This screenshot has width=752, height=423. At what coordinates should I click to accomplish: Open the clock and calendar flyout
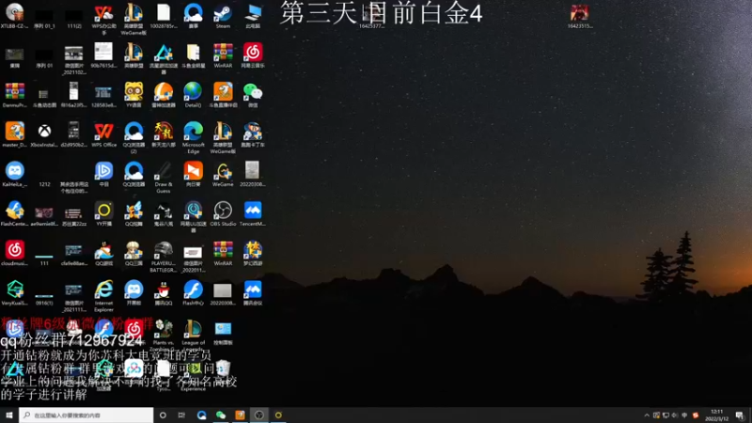tap(717, 415)
